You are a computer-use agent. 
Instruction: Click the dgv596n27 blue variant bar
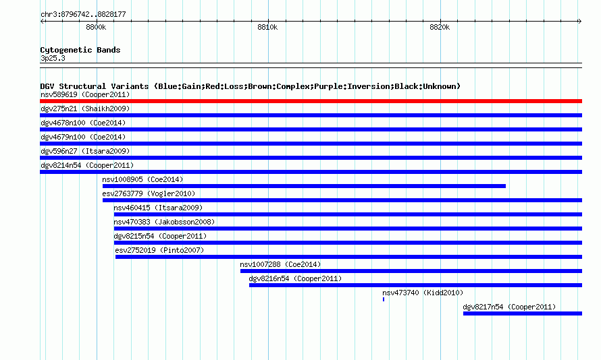click(311, 158)
